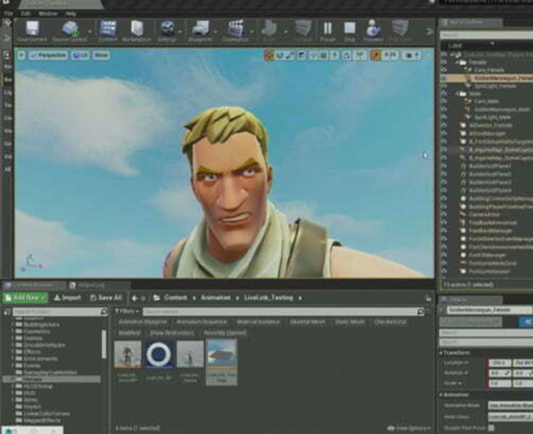
Task: Collapse the Female folder in outliner
Action: coord(457,63)
